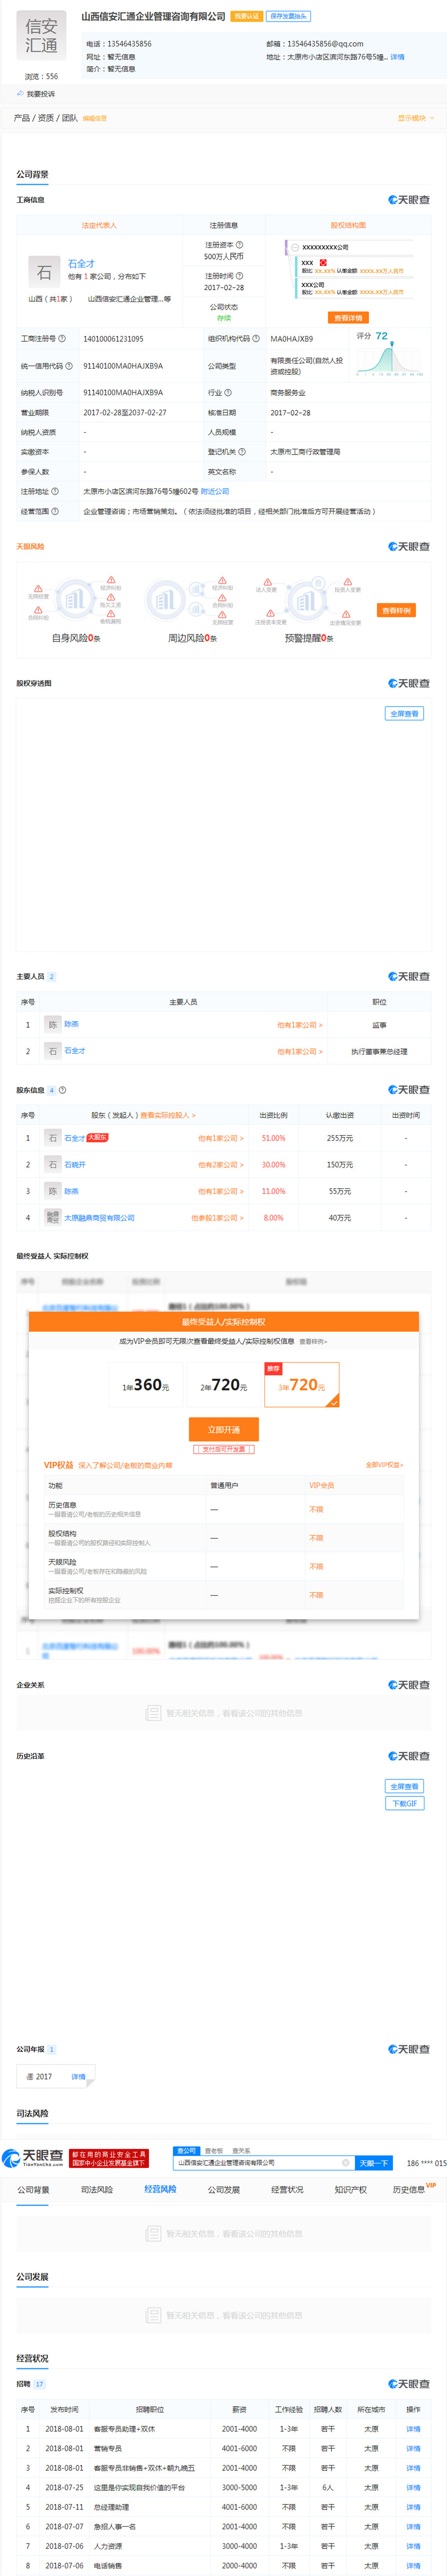Click help icon beside 组织机构代码
447x2576 pixels.
pyautogui.click(x=256, y=339)
